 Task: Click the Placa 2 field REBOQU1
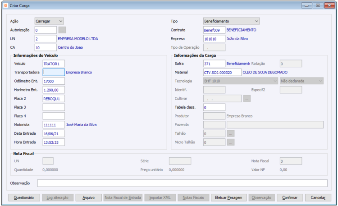[x=54, y=99]
